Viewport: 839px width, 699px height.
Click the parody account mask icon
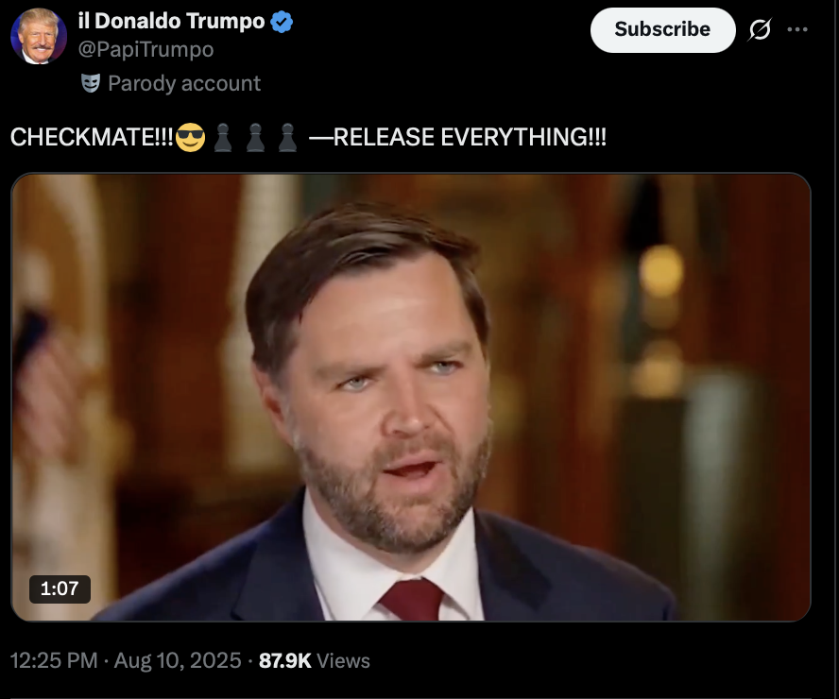tap(91, 83)
